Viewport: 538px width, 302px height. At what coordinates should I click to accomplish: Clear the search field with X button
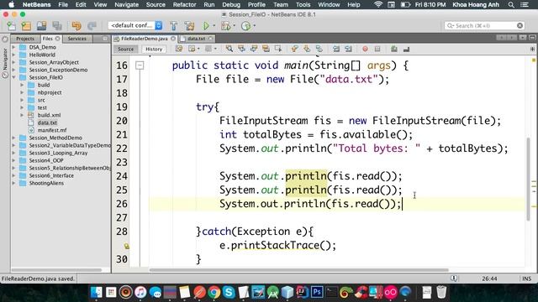[x=520, y=26]
